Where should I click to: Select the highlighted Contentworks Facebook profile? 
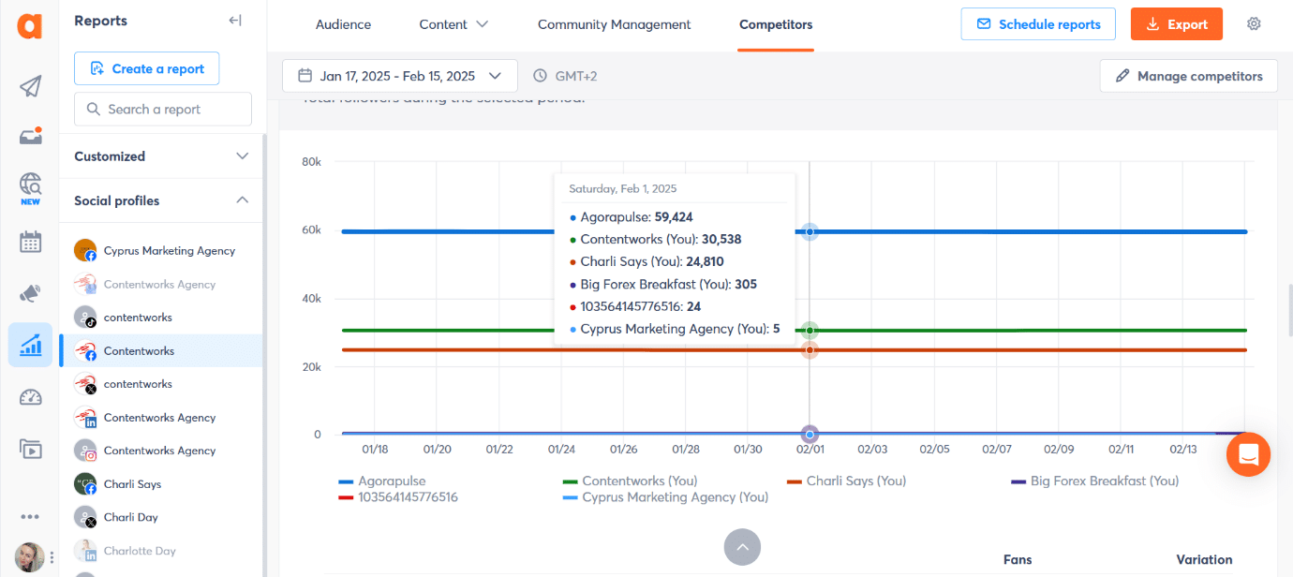161,351
